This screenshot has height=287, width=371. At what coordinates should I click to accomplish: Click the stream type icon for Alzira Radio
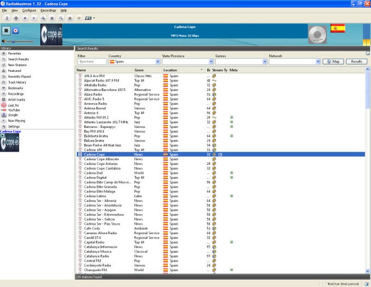pos(214,94)
